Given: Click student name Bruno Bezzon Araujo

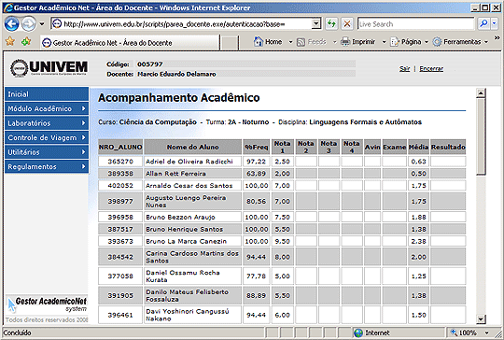Looking at the screenshot, I should click(x=180, y=217).
